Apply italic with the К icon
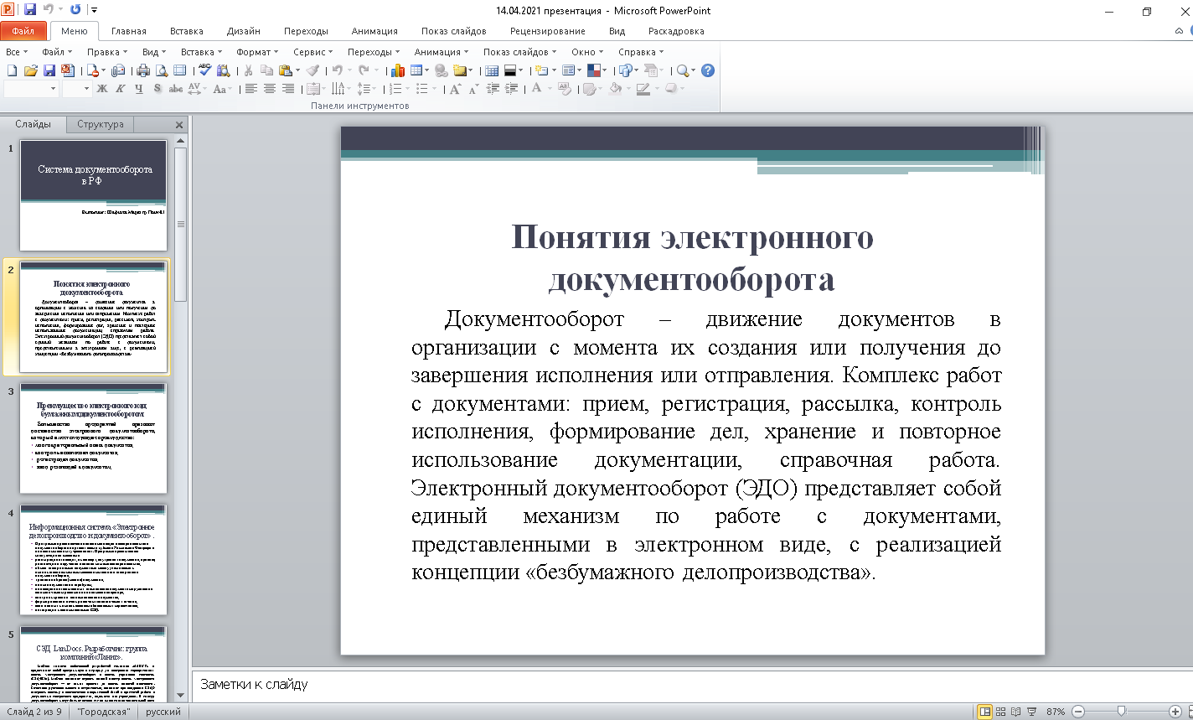The height and width of the screenshot is (720, 1193). 120,89
